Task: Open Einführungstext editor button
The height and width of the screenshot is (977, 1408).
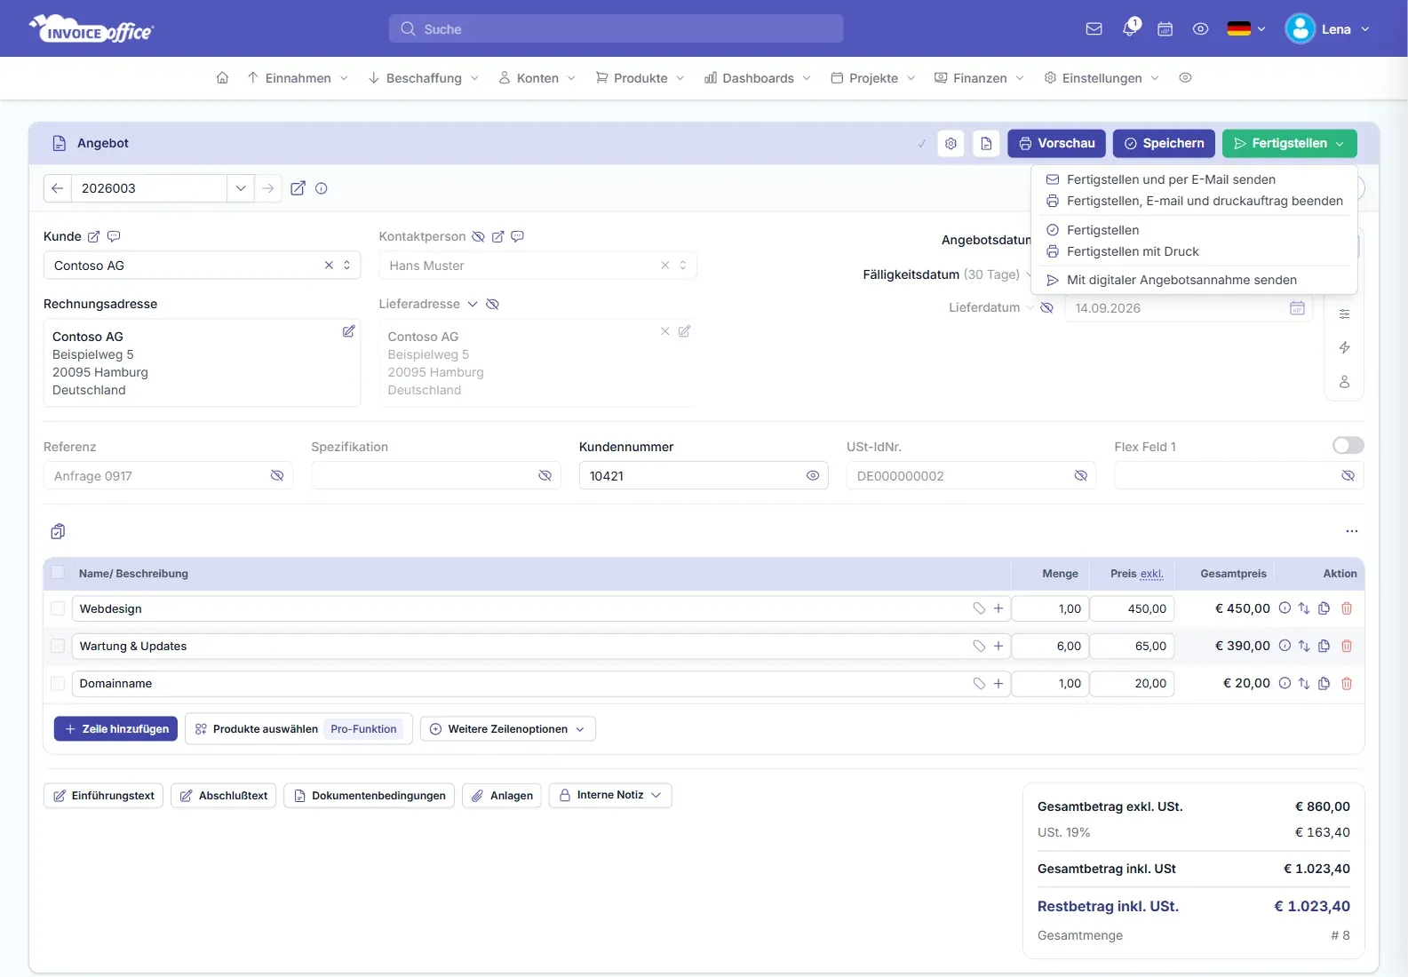Action: point(103,796)
